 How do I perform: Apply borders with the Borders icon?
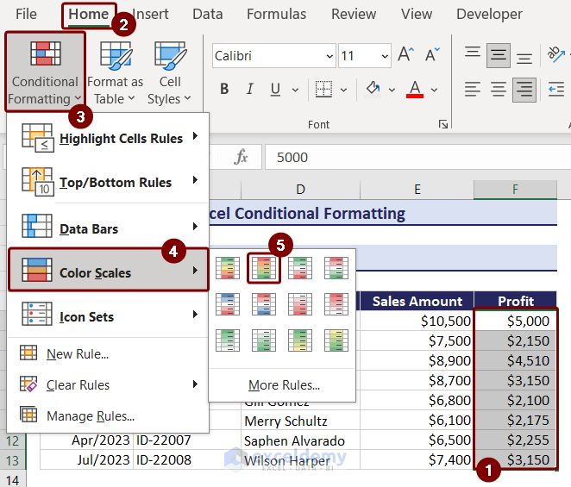point(323,89)
